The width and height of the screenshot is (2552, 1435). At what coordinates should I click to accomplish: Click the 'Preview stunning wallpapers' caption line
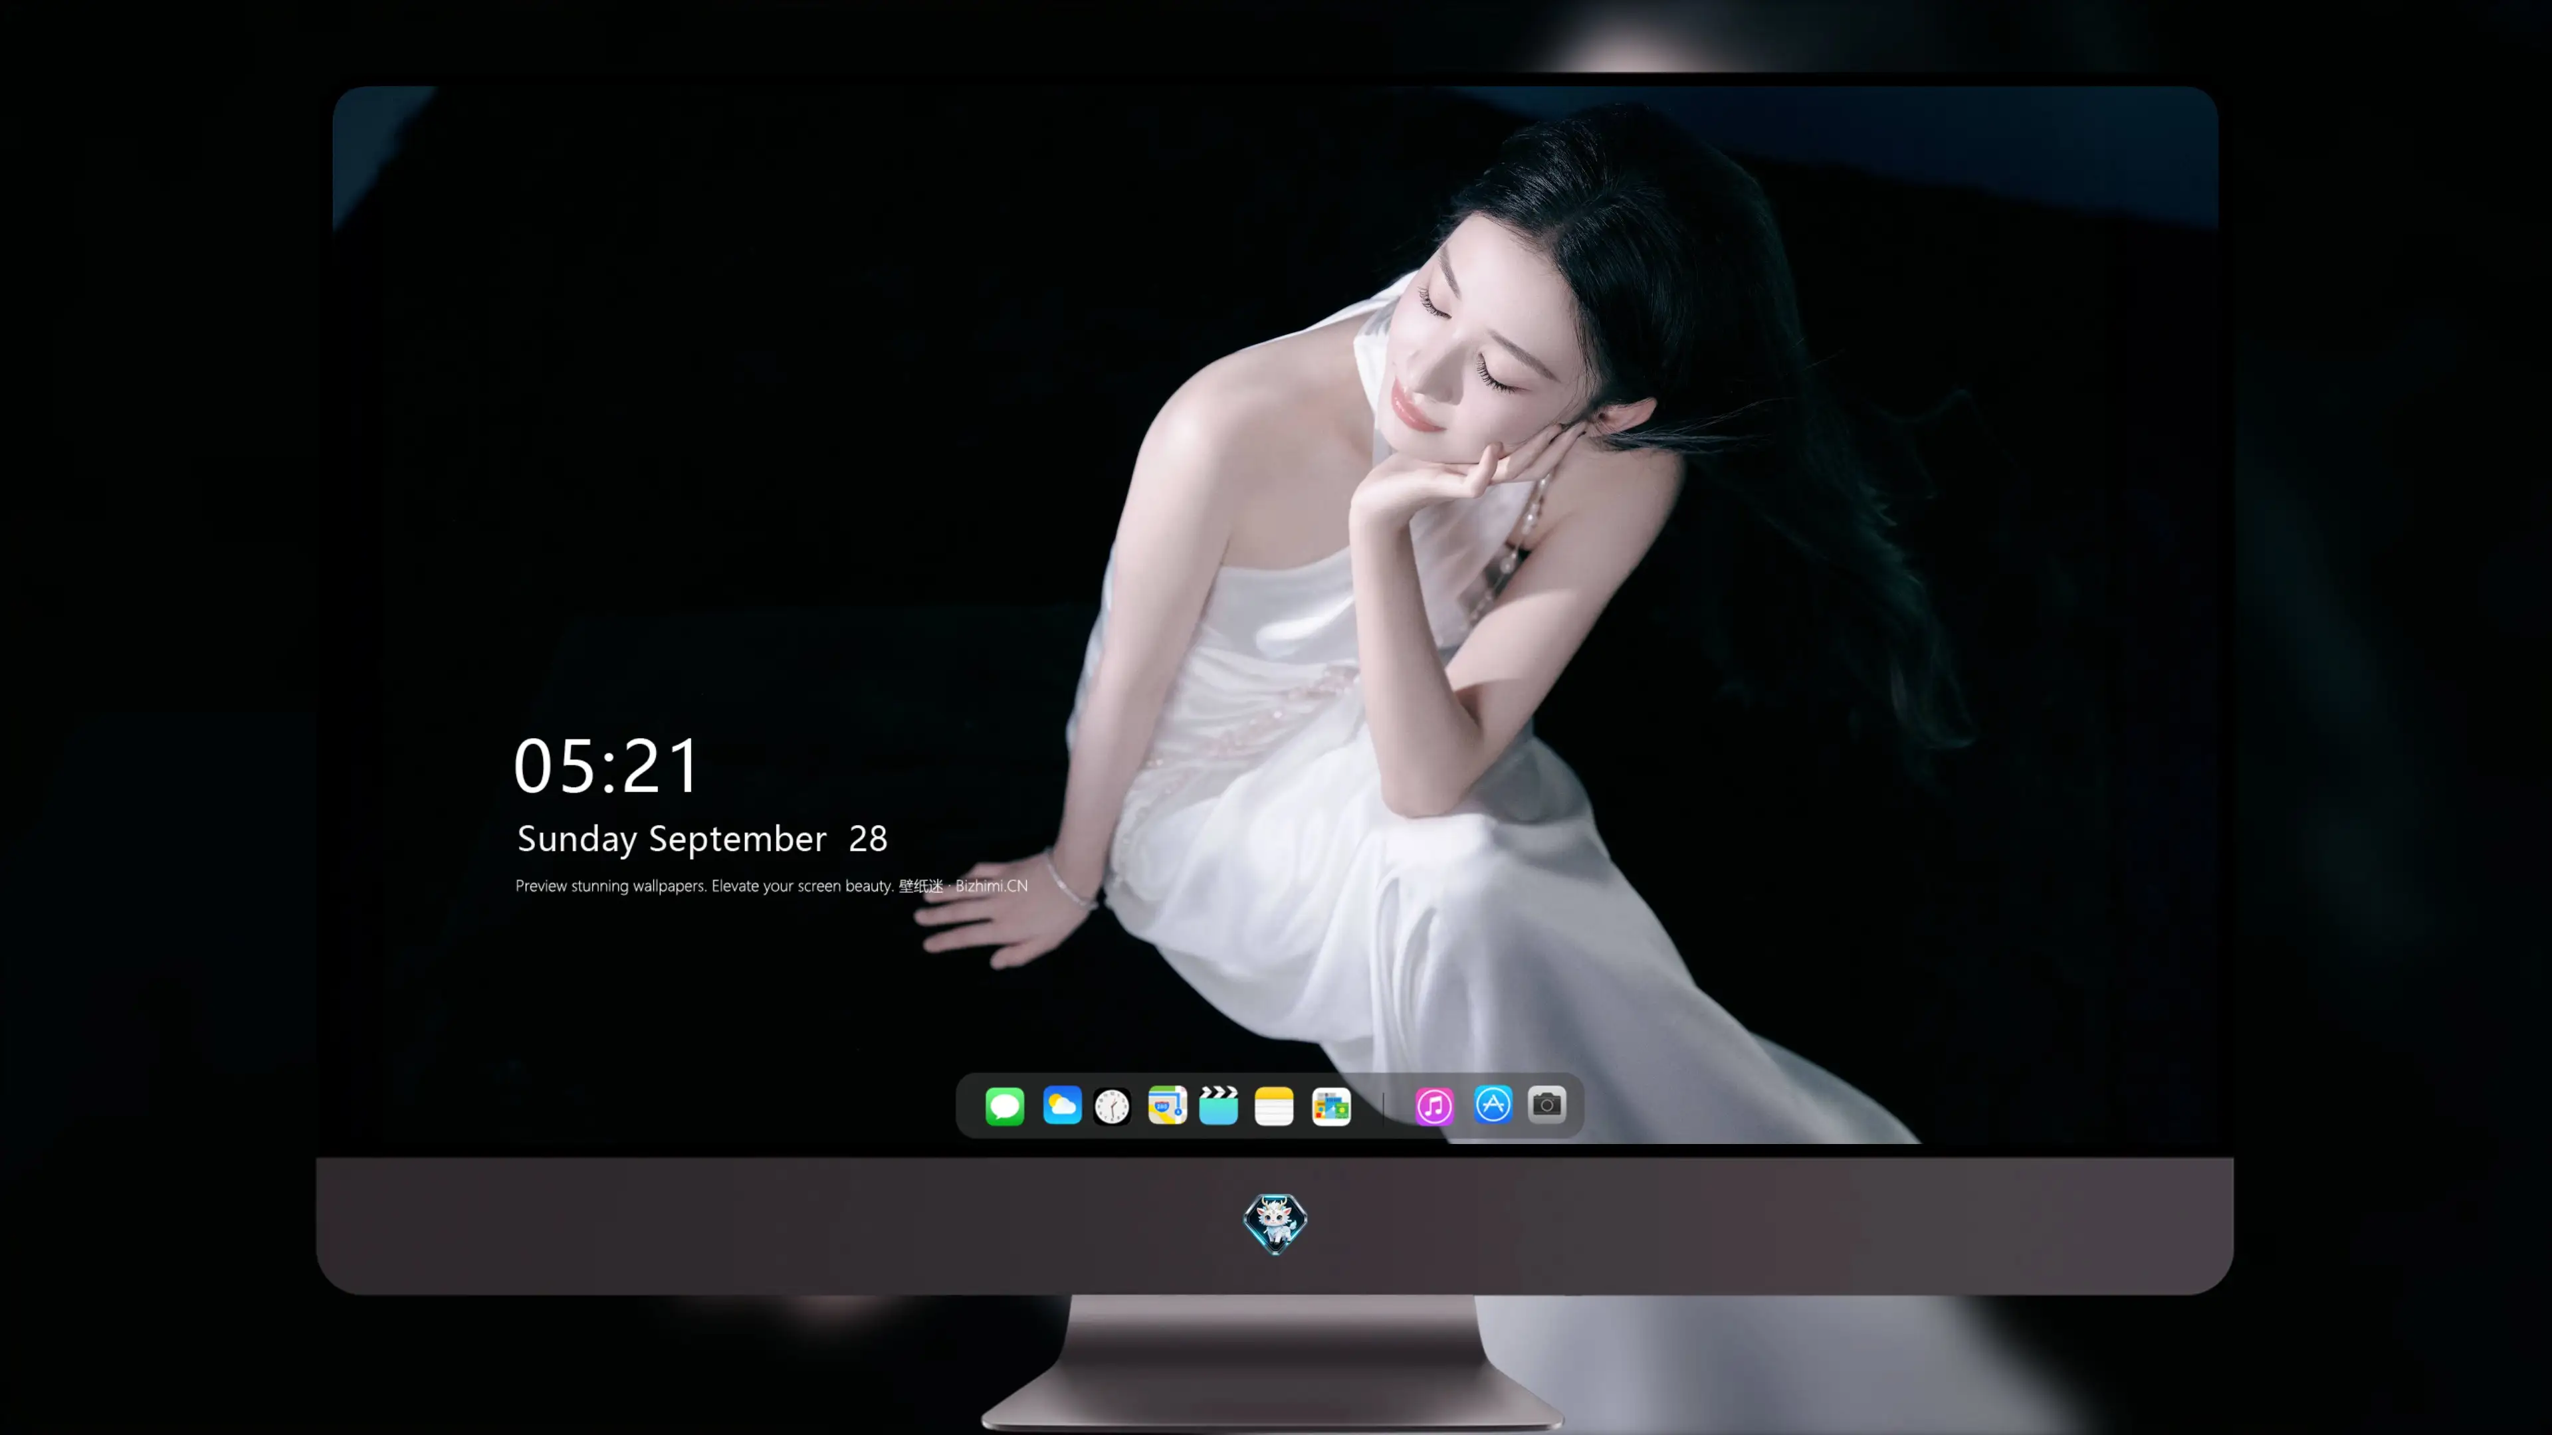pyautogui.click(x=772, y=886)
